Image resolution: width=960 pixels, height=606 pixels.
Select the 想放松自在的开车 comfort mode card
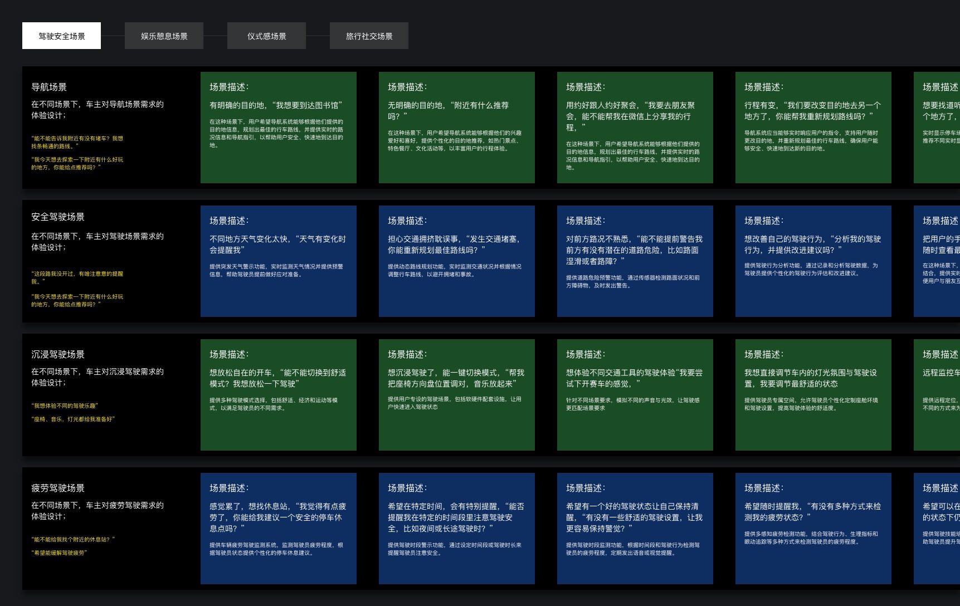278,395
